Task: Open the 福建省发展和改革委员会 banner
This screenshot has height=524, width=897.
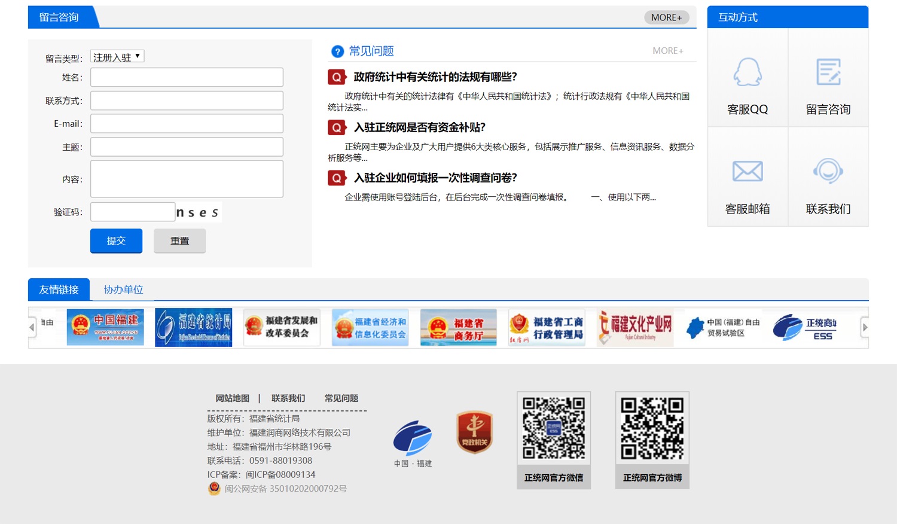Action: click(282, 327)
